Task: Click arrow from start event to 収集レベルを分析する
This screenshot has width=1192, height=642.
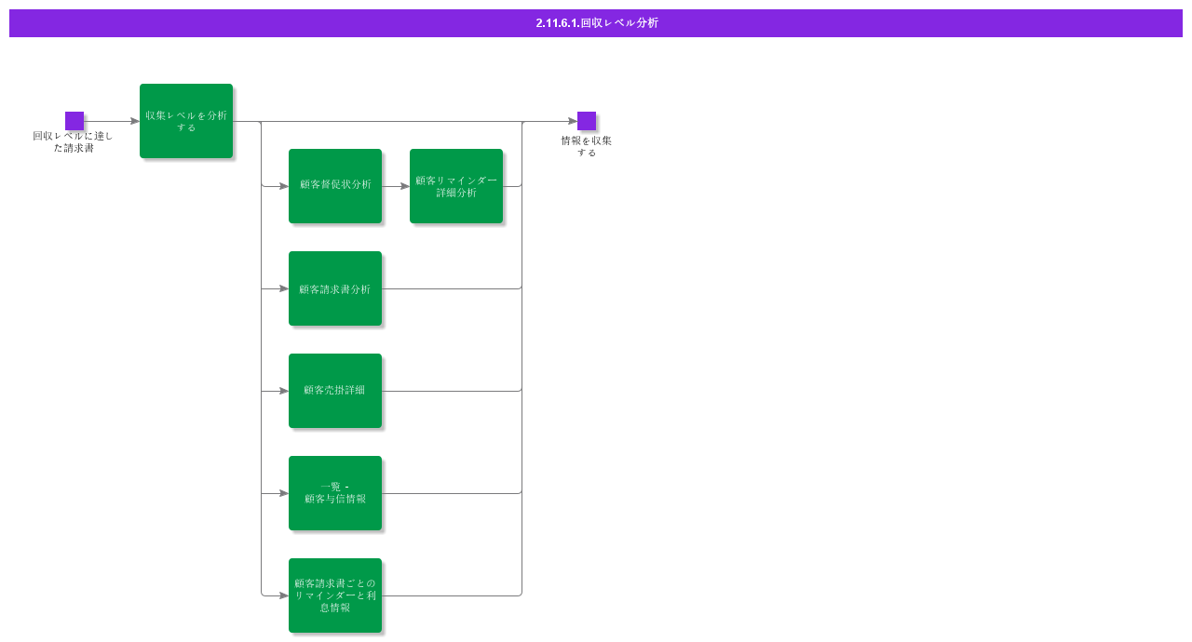Action: (112, 121)
